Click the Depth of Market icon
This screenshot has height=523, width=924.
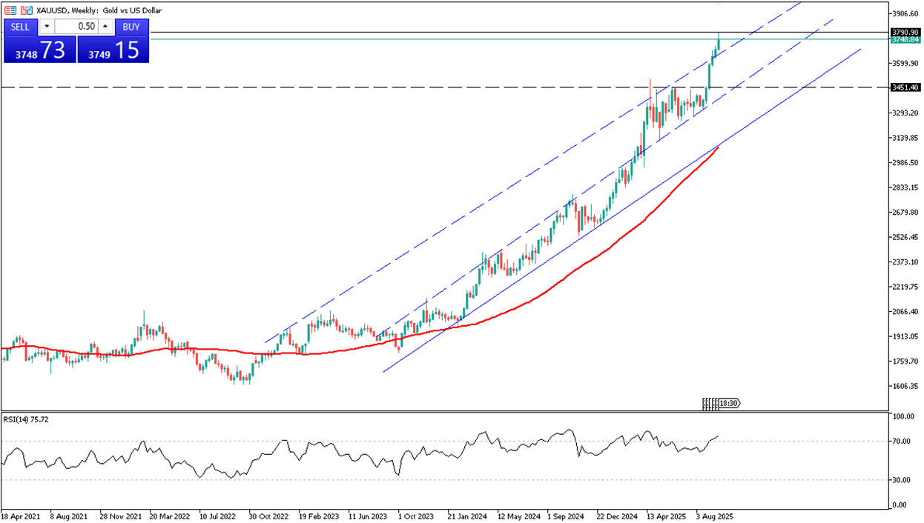[26, 11]
